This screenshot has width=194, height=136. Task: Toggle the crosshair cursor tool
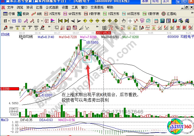pos(130,21)
